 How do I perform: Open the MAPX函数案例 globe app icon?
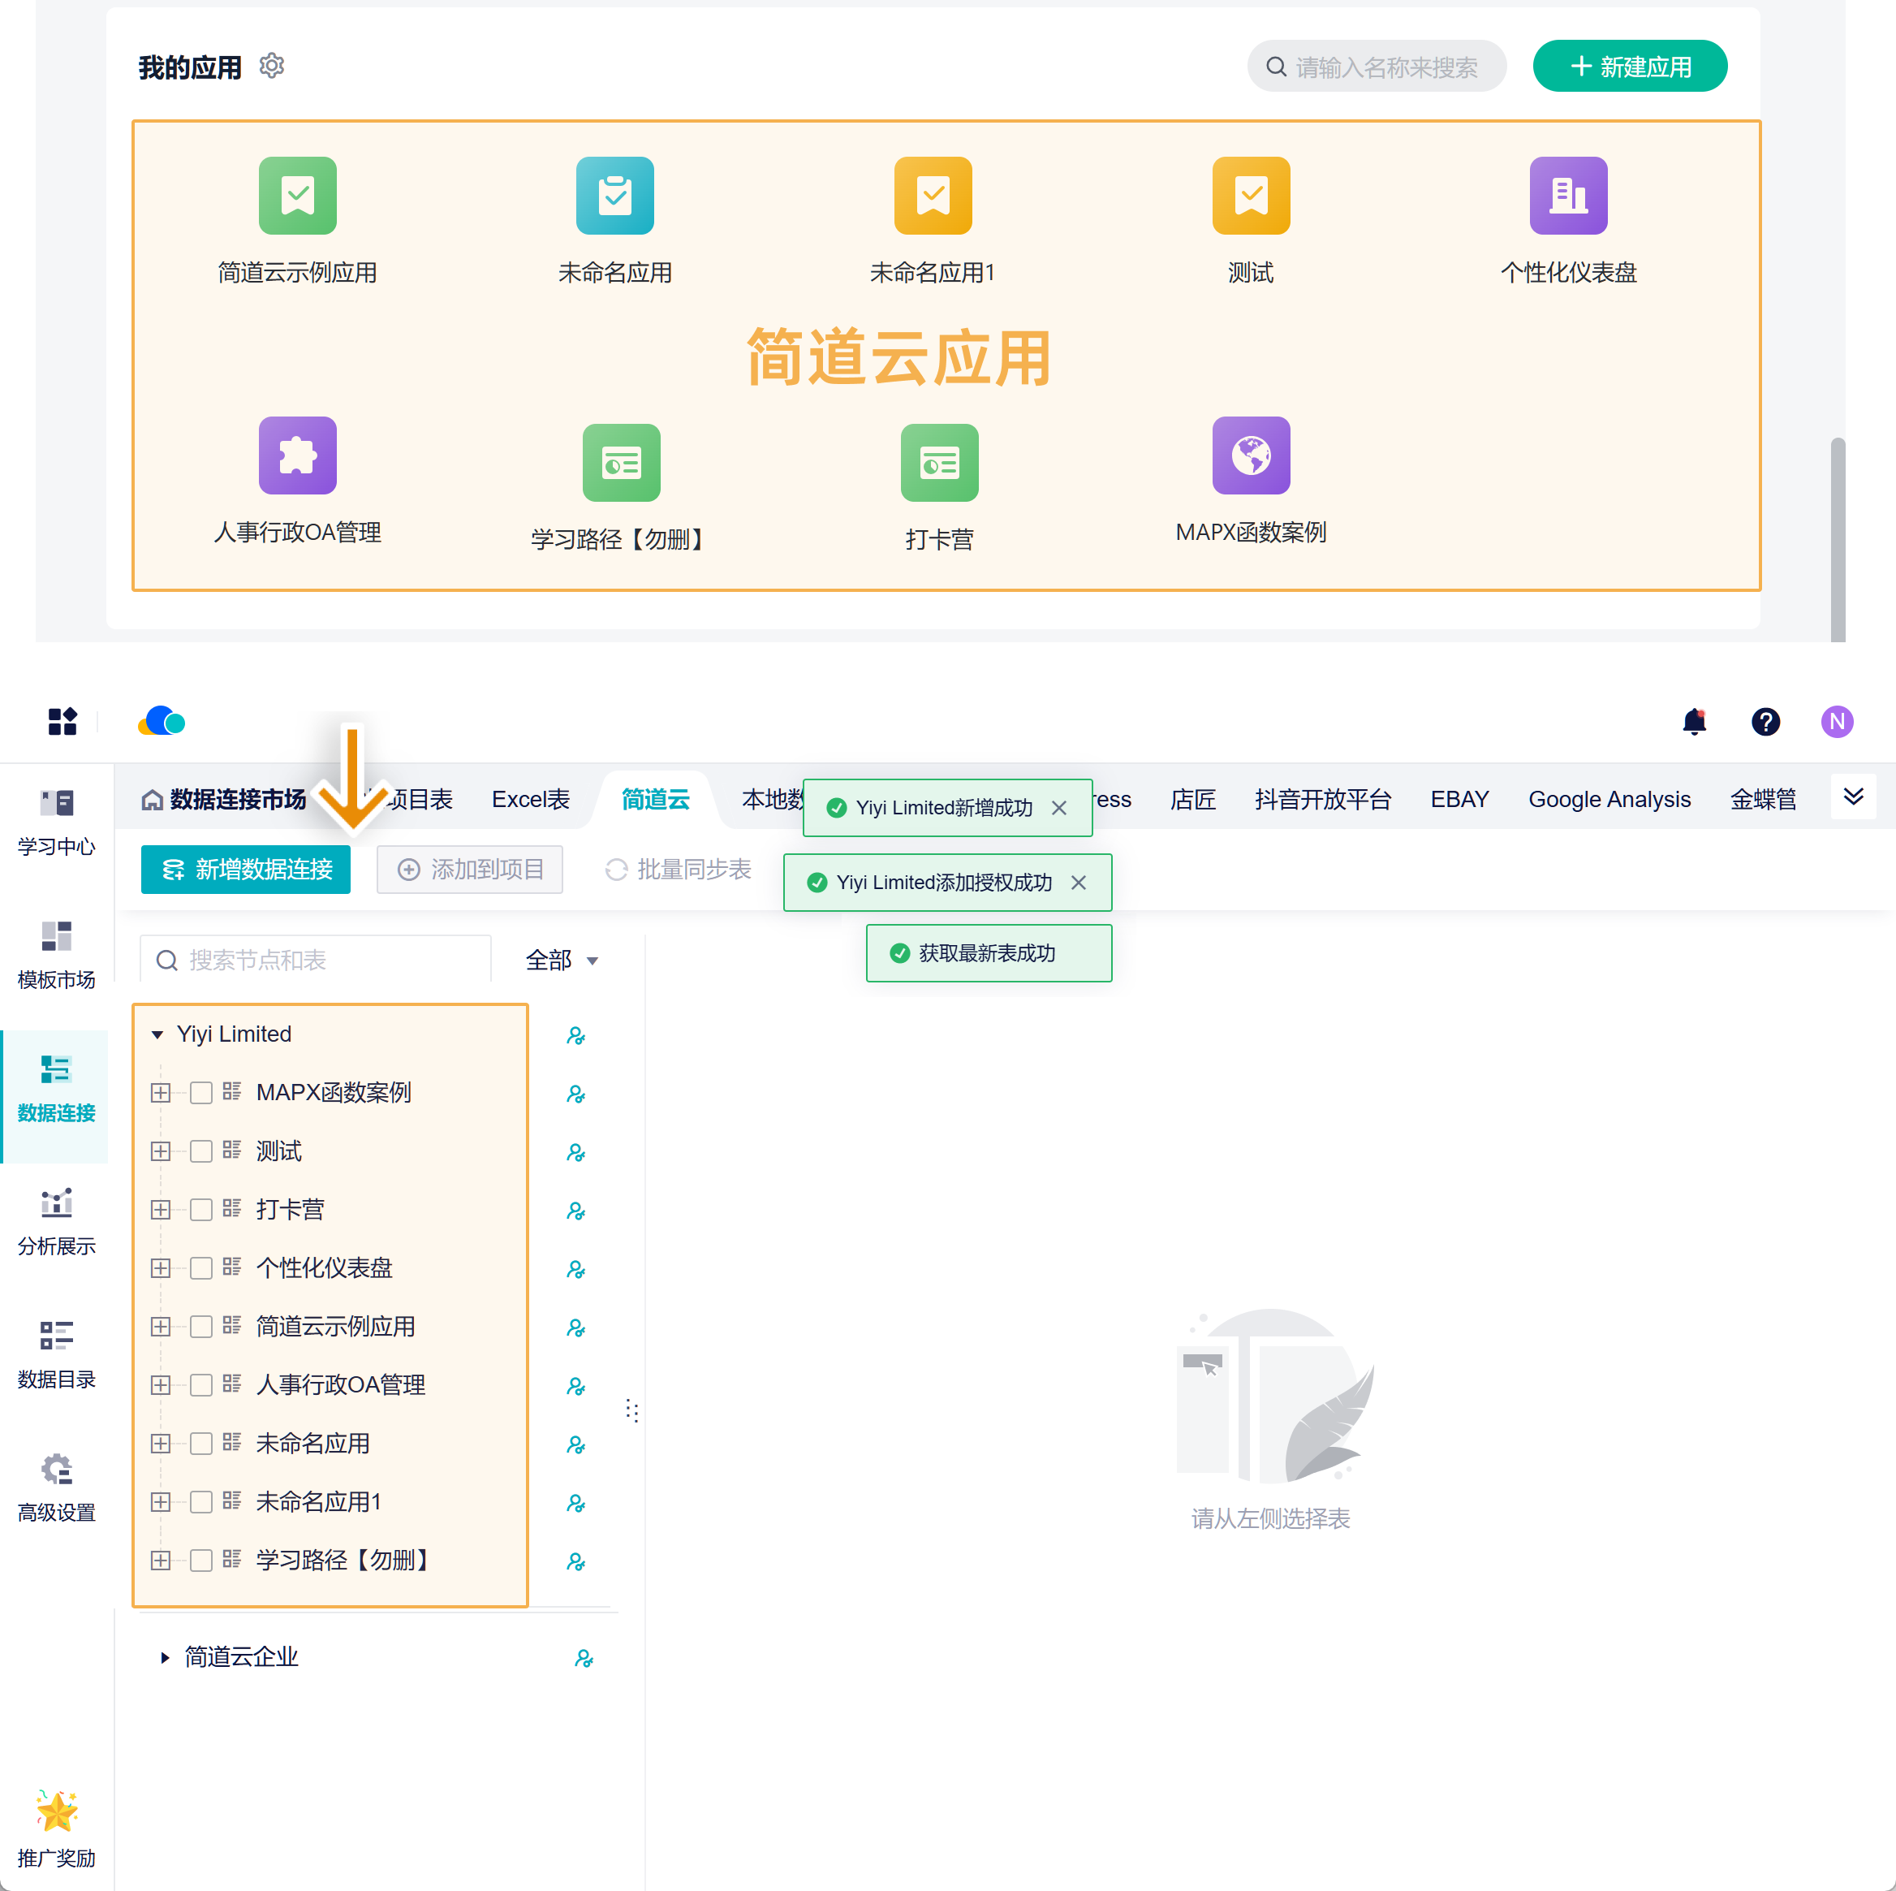point(1250,455)
